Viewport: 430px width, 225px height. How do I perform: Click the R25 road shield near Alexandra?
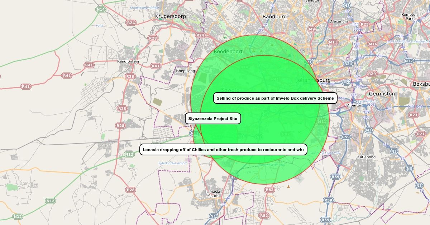point(364,24)
